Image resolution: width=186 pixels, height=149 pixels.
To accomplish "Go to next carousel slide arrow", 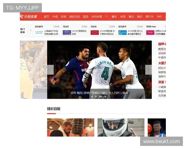I will [x=148, y=70].
